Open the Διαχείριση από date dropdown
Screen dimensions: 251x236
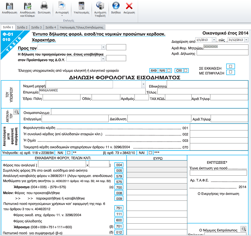click(214, 40)
